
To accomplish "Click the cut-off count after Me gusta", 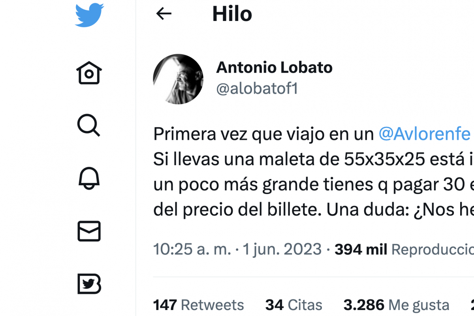I will point(472,305).
